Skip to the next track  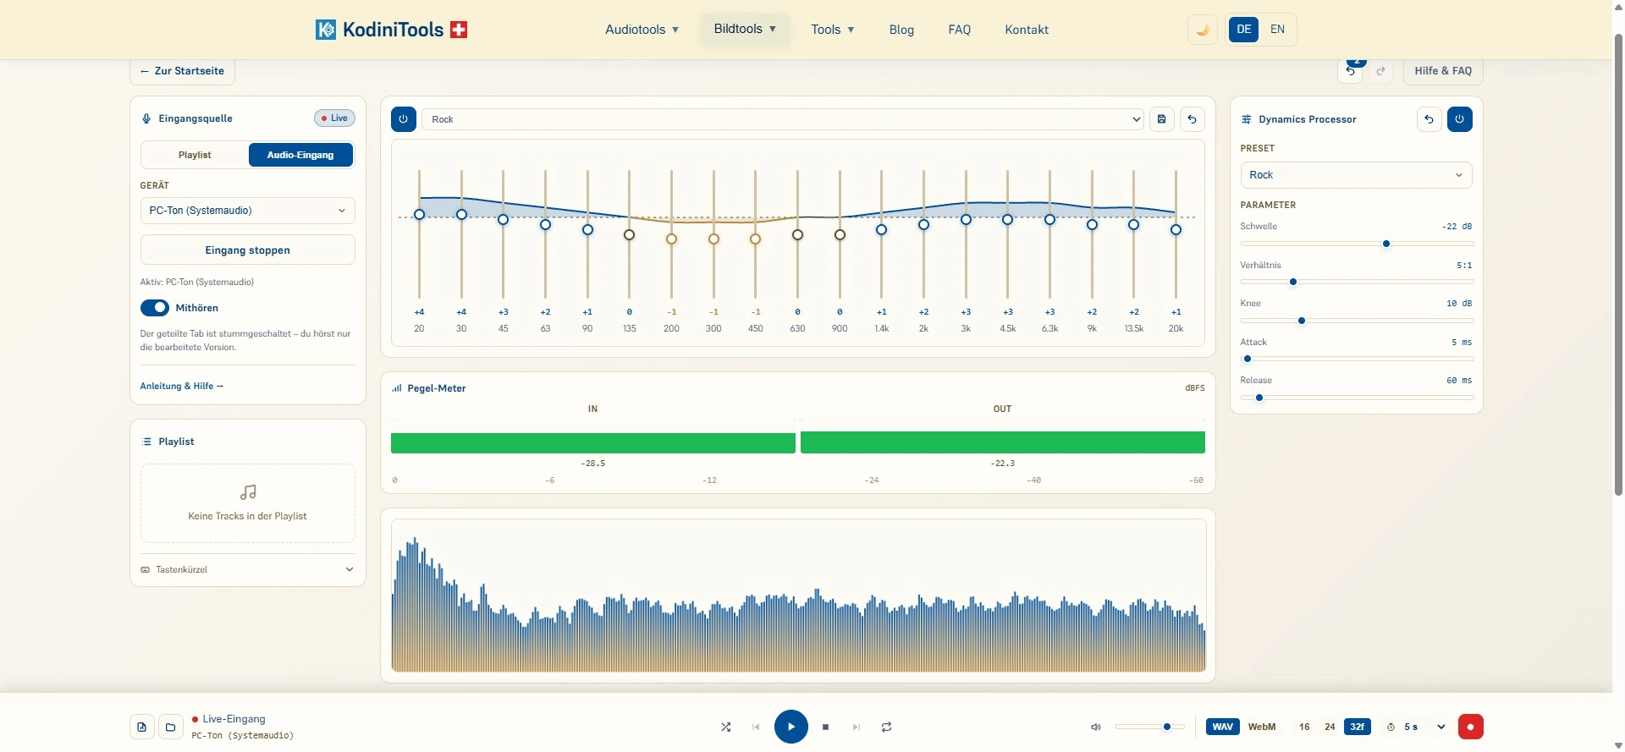point(857,727)
